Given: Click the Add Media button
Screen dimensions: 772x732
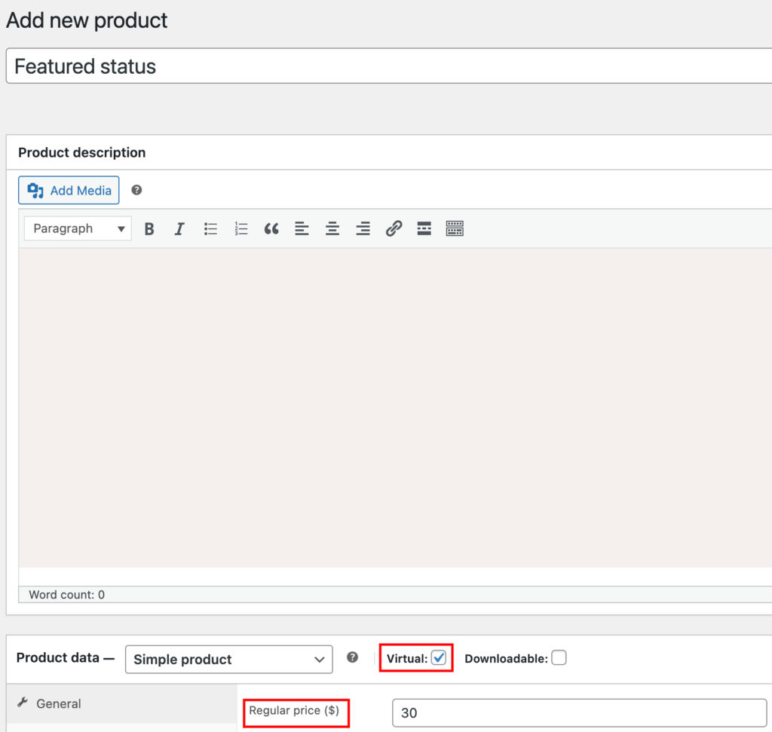Looking at the screenshot, I should (69, 190).
